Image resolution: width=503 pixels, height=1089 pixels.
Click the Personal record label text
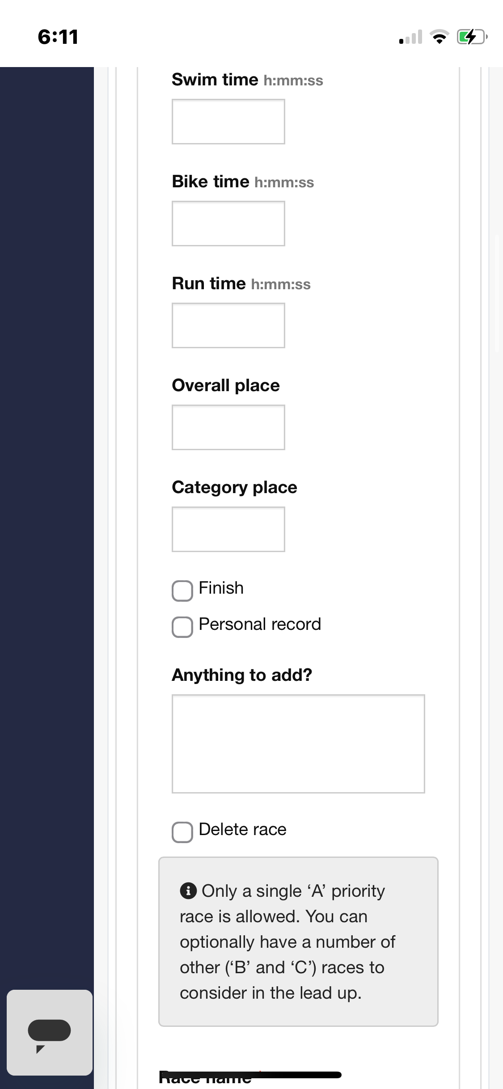(260, 624)
